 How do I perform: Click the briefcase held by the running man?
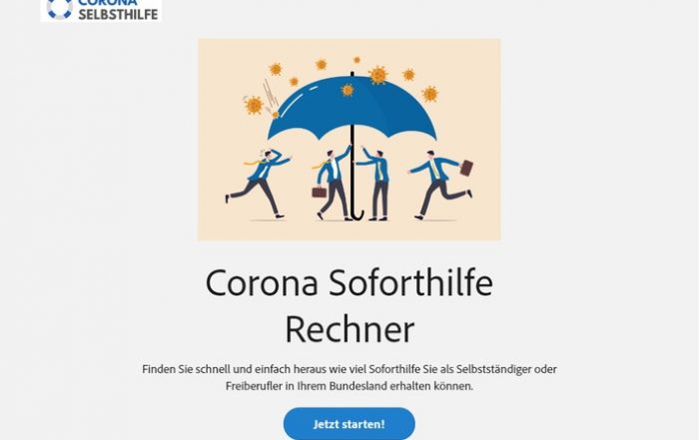tap(466, 168)
